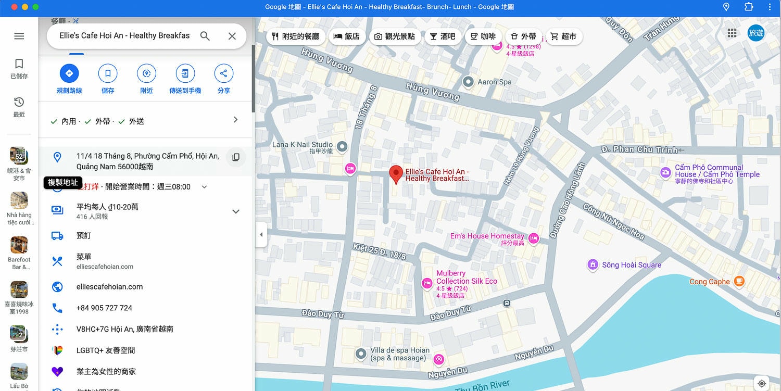Image resolution: width=781 pixels, height=391 pixels.
Task: Open 菜單 menu link row
Action: [x=145, y=261]
